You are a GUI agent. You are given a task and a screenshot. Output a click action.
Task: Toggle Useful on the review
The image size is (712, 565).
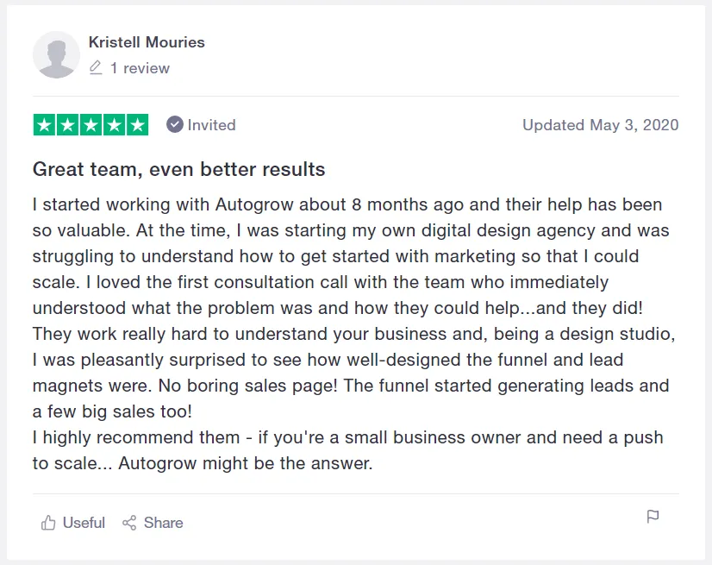click(x=72, y=522)
